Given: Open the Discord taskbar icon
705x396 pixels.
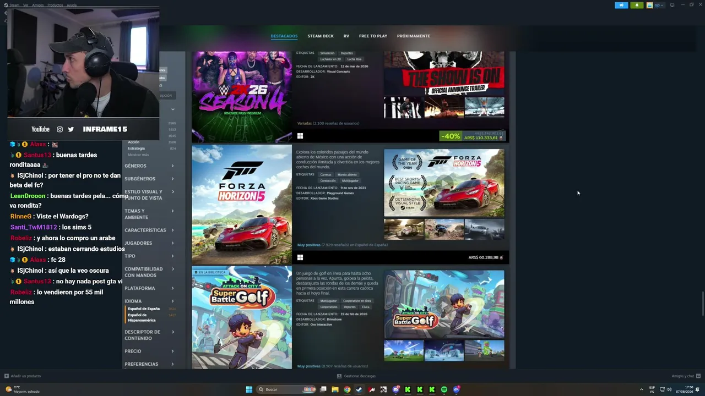Looking at the screenshot, I should tap(395, 389).
